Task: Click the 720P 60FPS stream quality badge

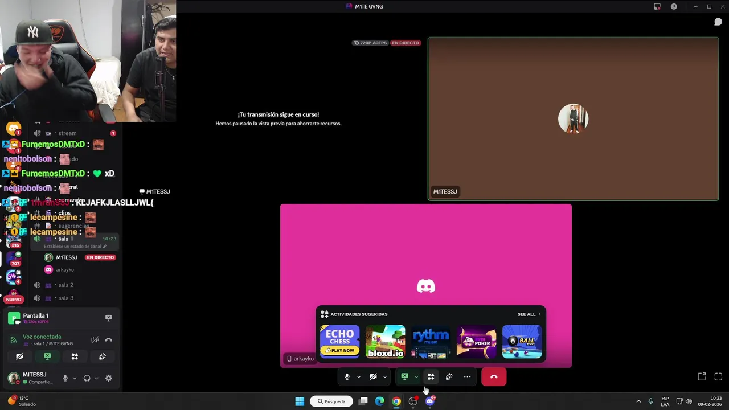Action: pyautogui.click(x=370, y=43)
